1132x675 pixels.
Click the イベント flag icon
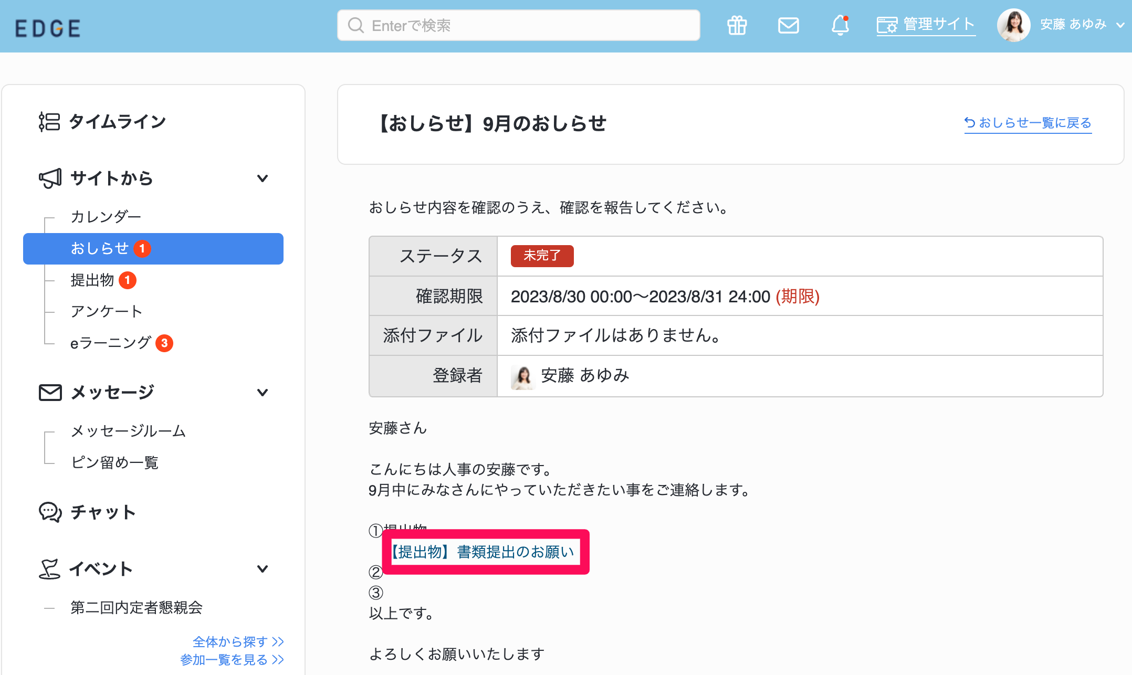tap(49, 569)
